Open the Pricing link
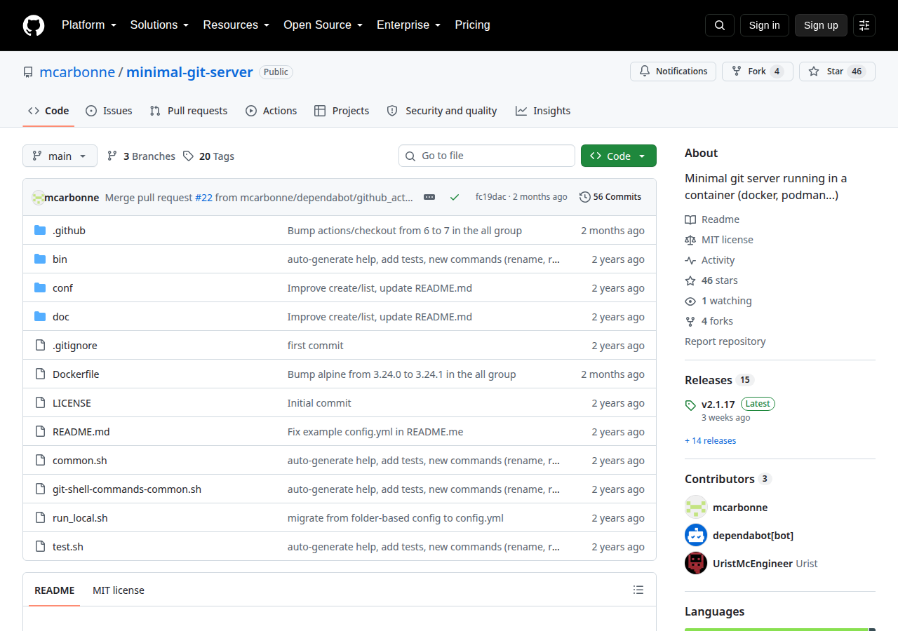The height and width of the screenshot is (631, 898). 473,25
